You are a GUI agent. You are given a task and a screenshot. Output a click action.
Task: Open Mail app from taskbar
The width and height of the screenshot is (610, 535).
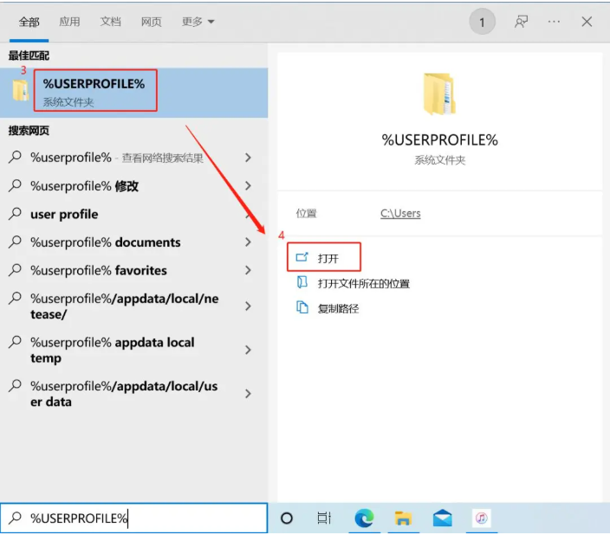tap(443, 519)
